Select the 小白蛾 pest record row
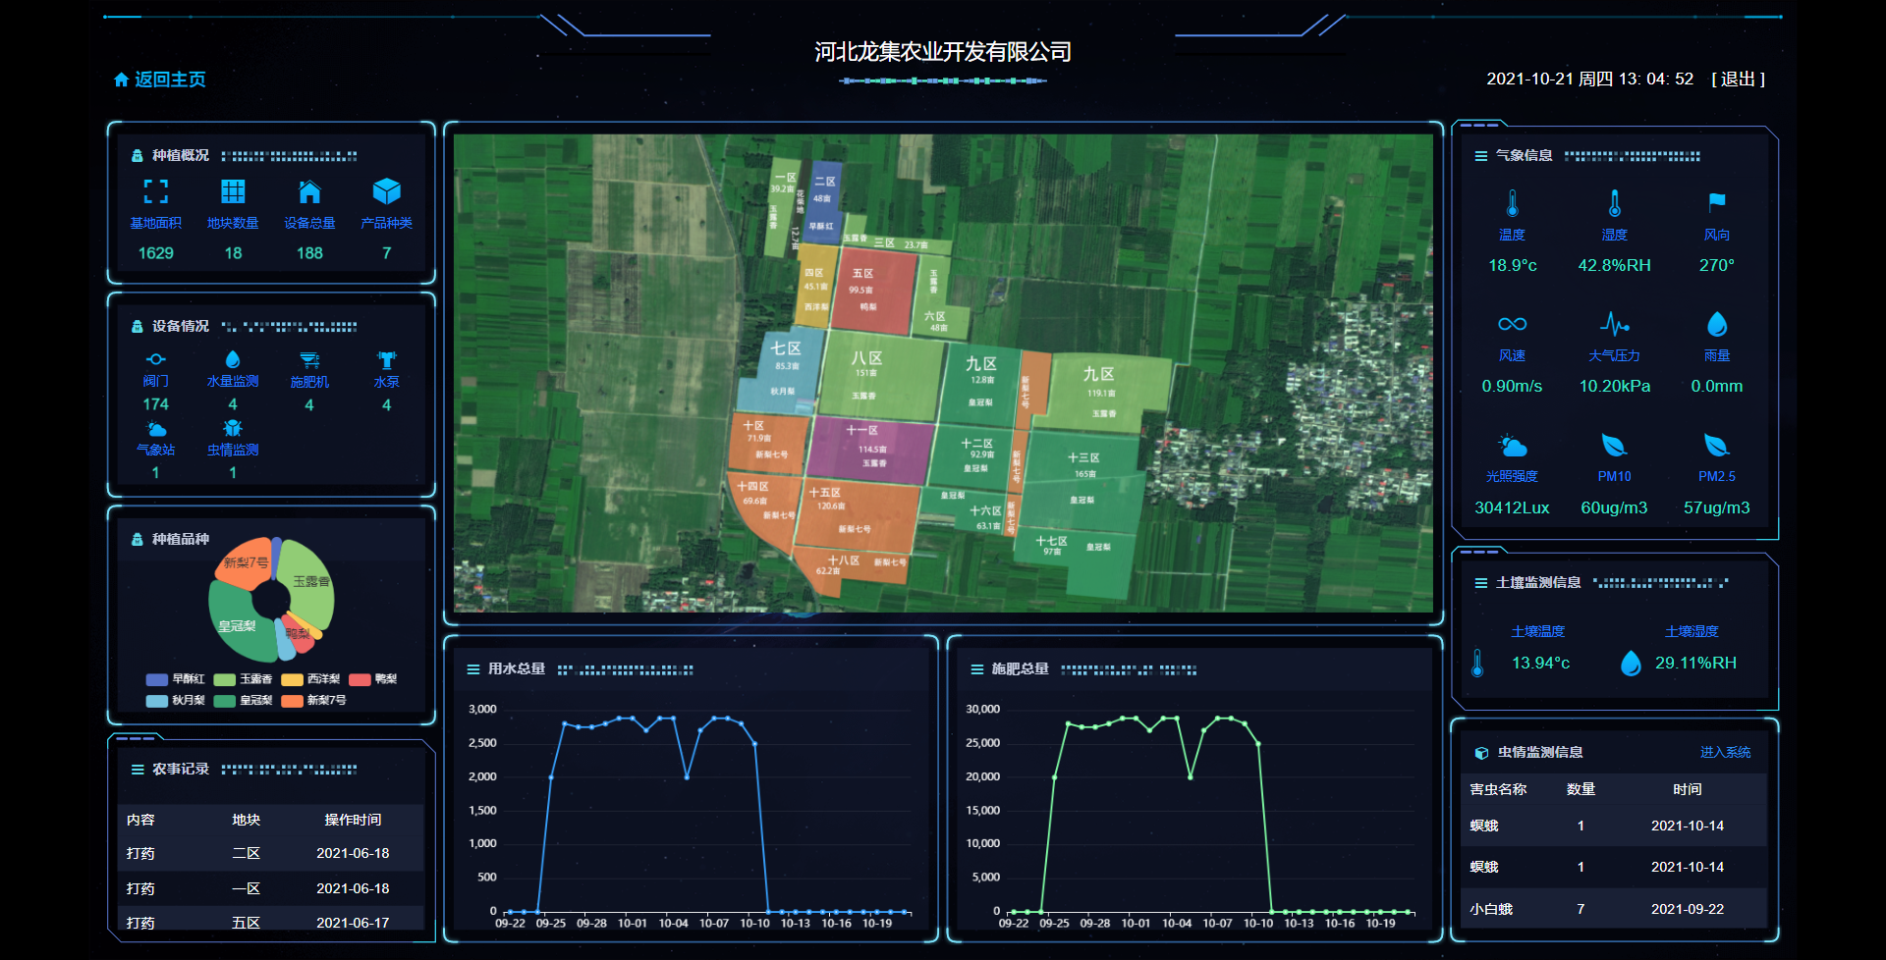Screen dimensions: 1886x960 point(1612,909)
